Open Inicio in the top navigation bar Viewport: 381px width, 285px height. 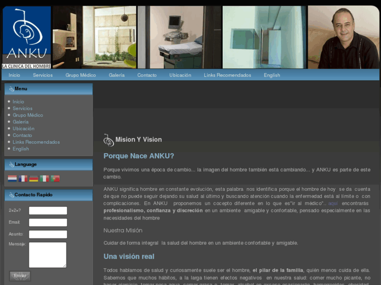[x=14, y=75]
